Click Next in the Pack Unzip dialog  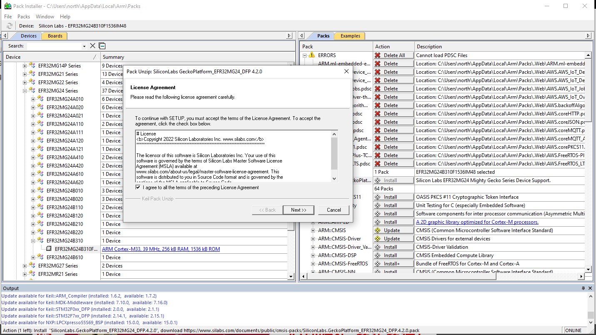pyautogui.click(x=299, y=210)
